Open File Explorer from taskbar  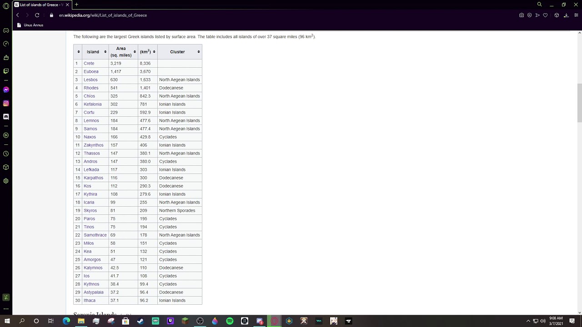[x=81, y=321]
